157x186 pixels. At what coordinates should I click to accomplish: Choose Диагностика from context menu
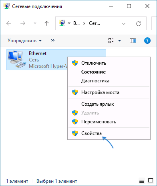(109, 81)
